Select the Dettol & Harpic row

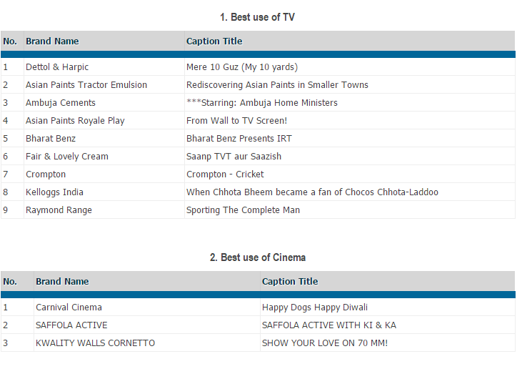click(x=57, y=67)
